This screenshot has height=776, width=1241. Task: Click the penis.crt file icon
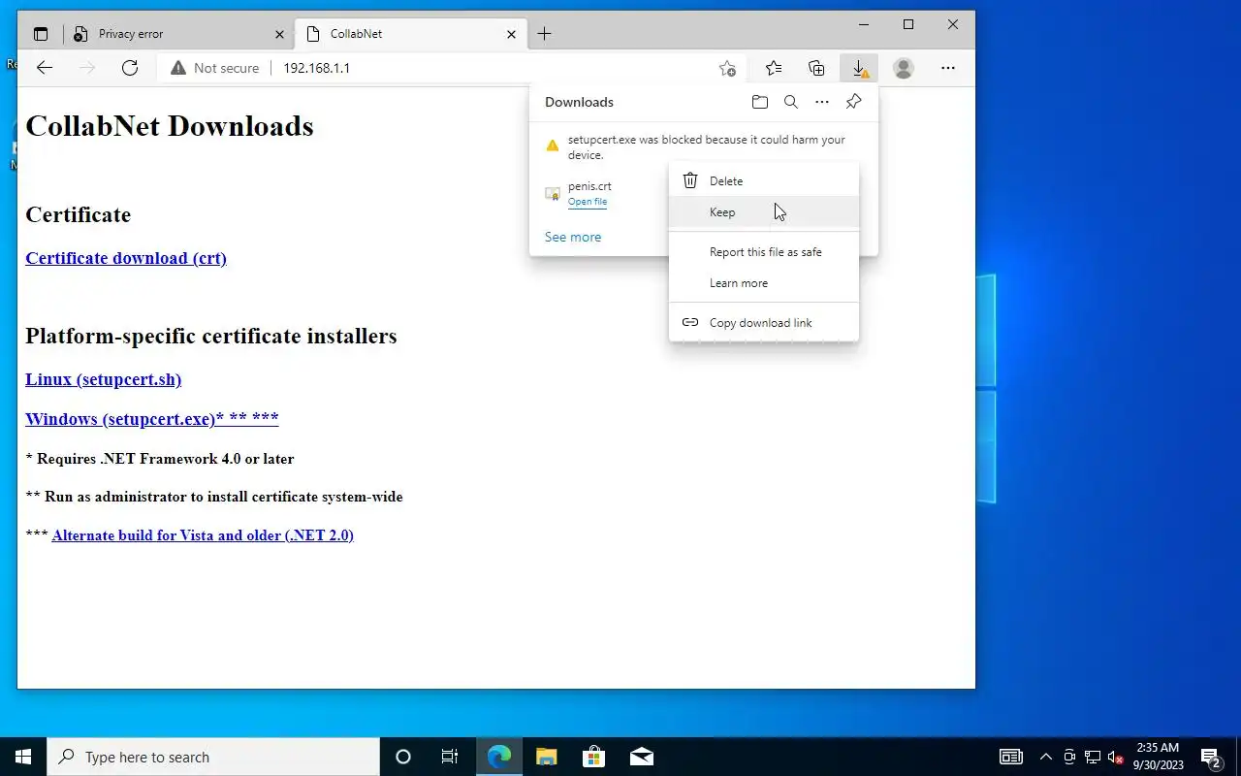(x=552, y=194)
